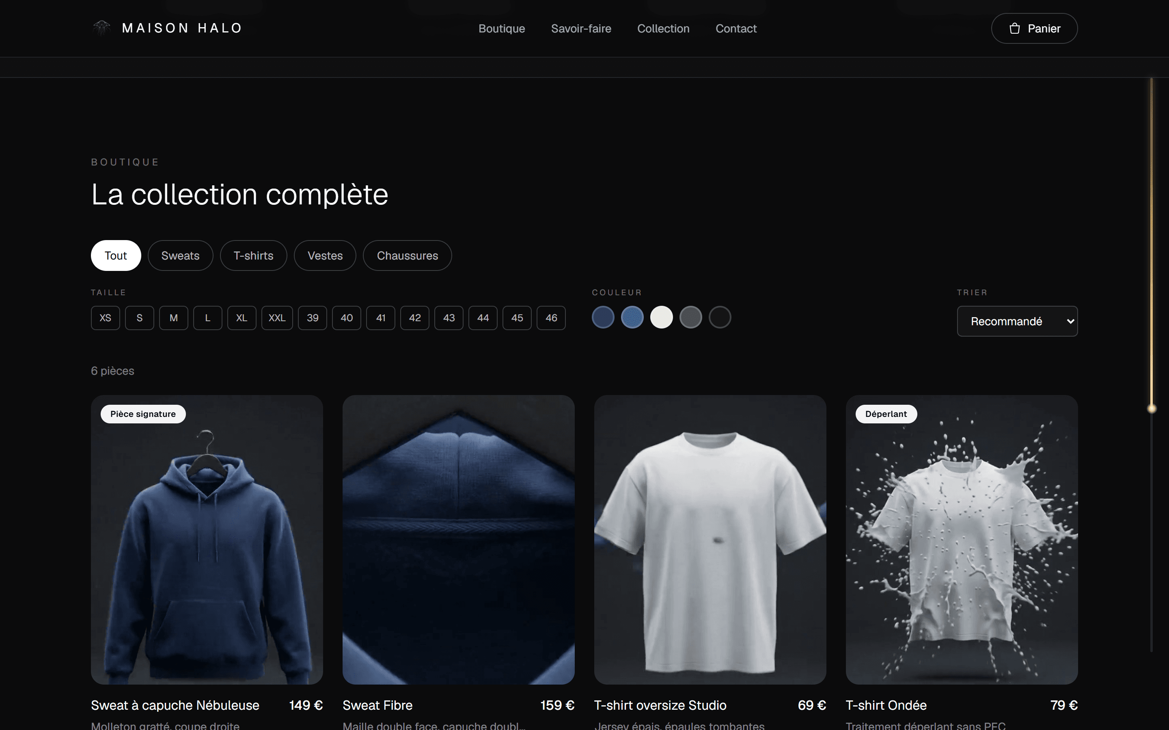This screenshot has width=1169, height=730.
Task: Toggle size XXL filter
Action: coord(277,318)
